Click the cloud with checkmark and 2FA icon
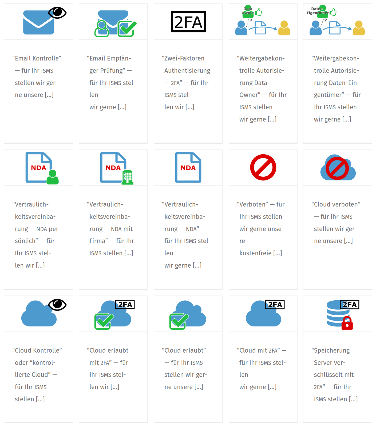The image size is (376, 428). coord(113,314)
